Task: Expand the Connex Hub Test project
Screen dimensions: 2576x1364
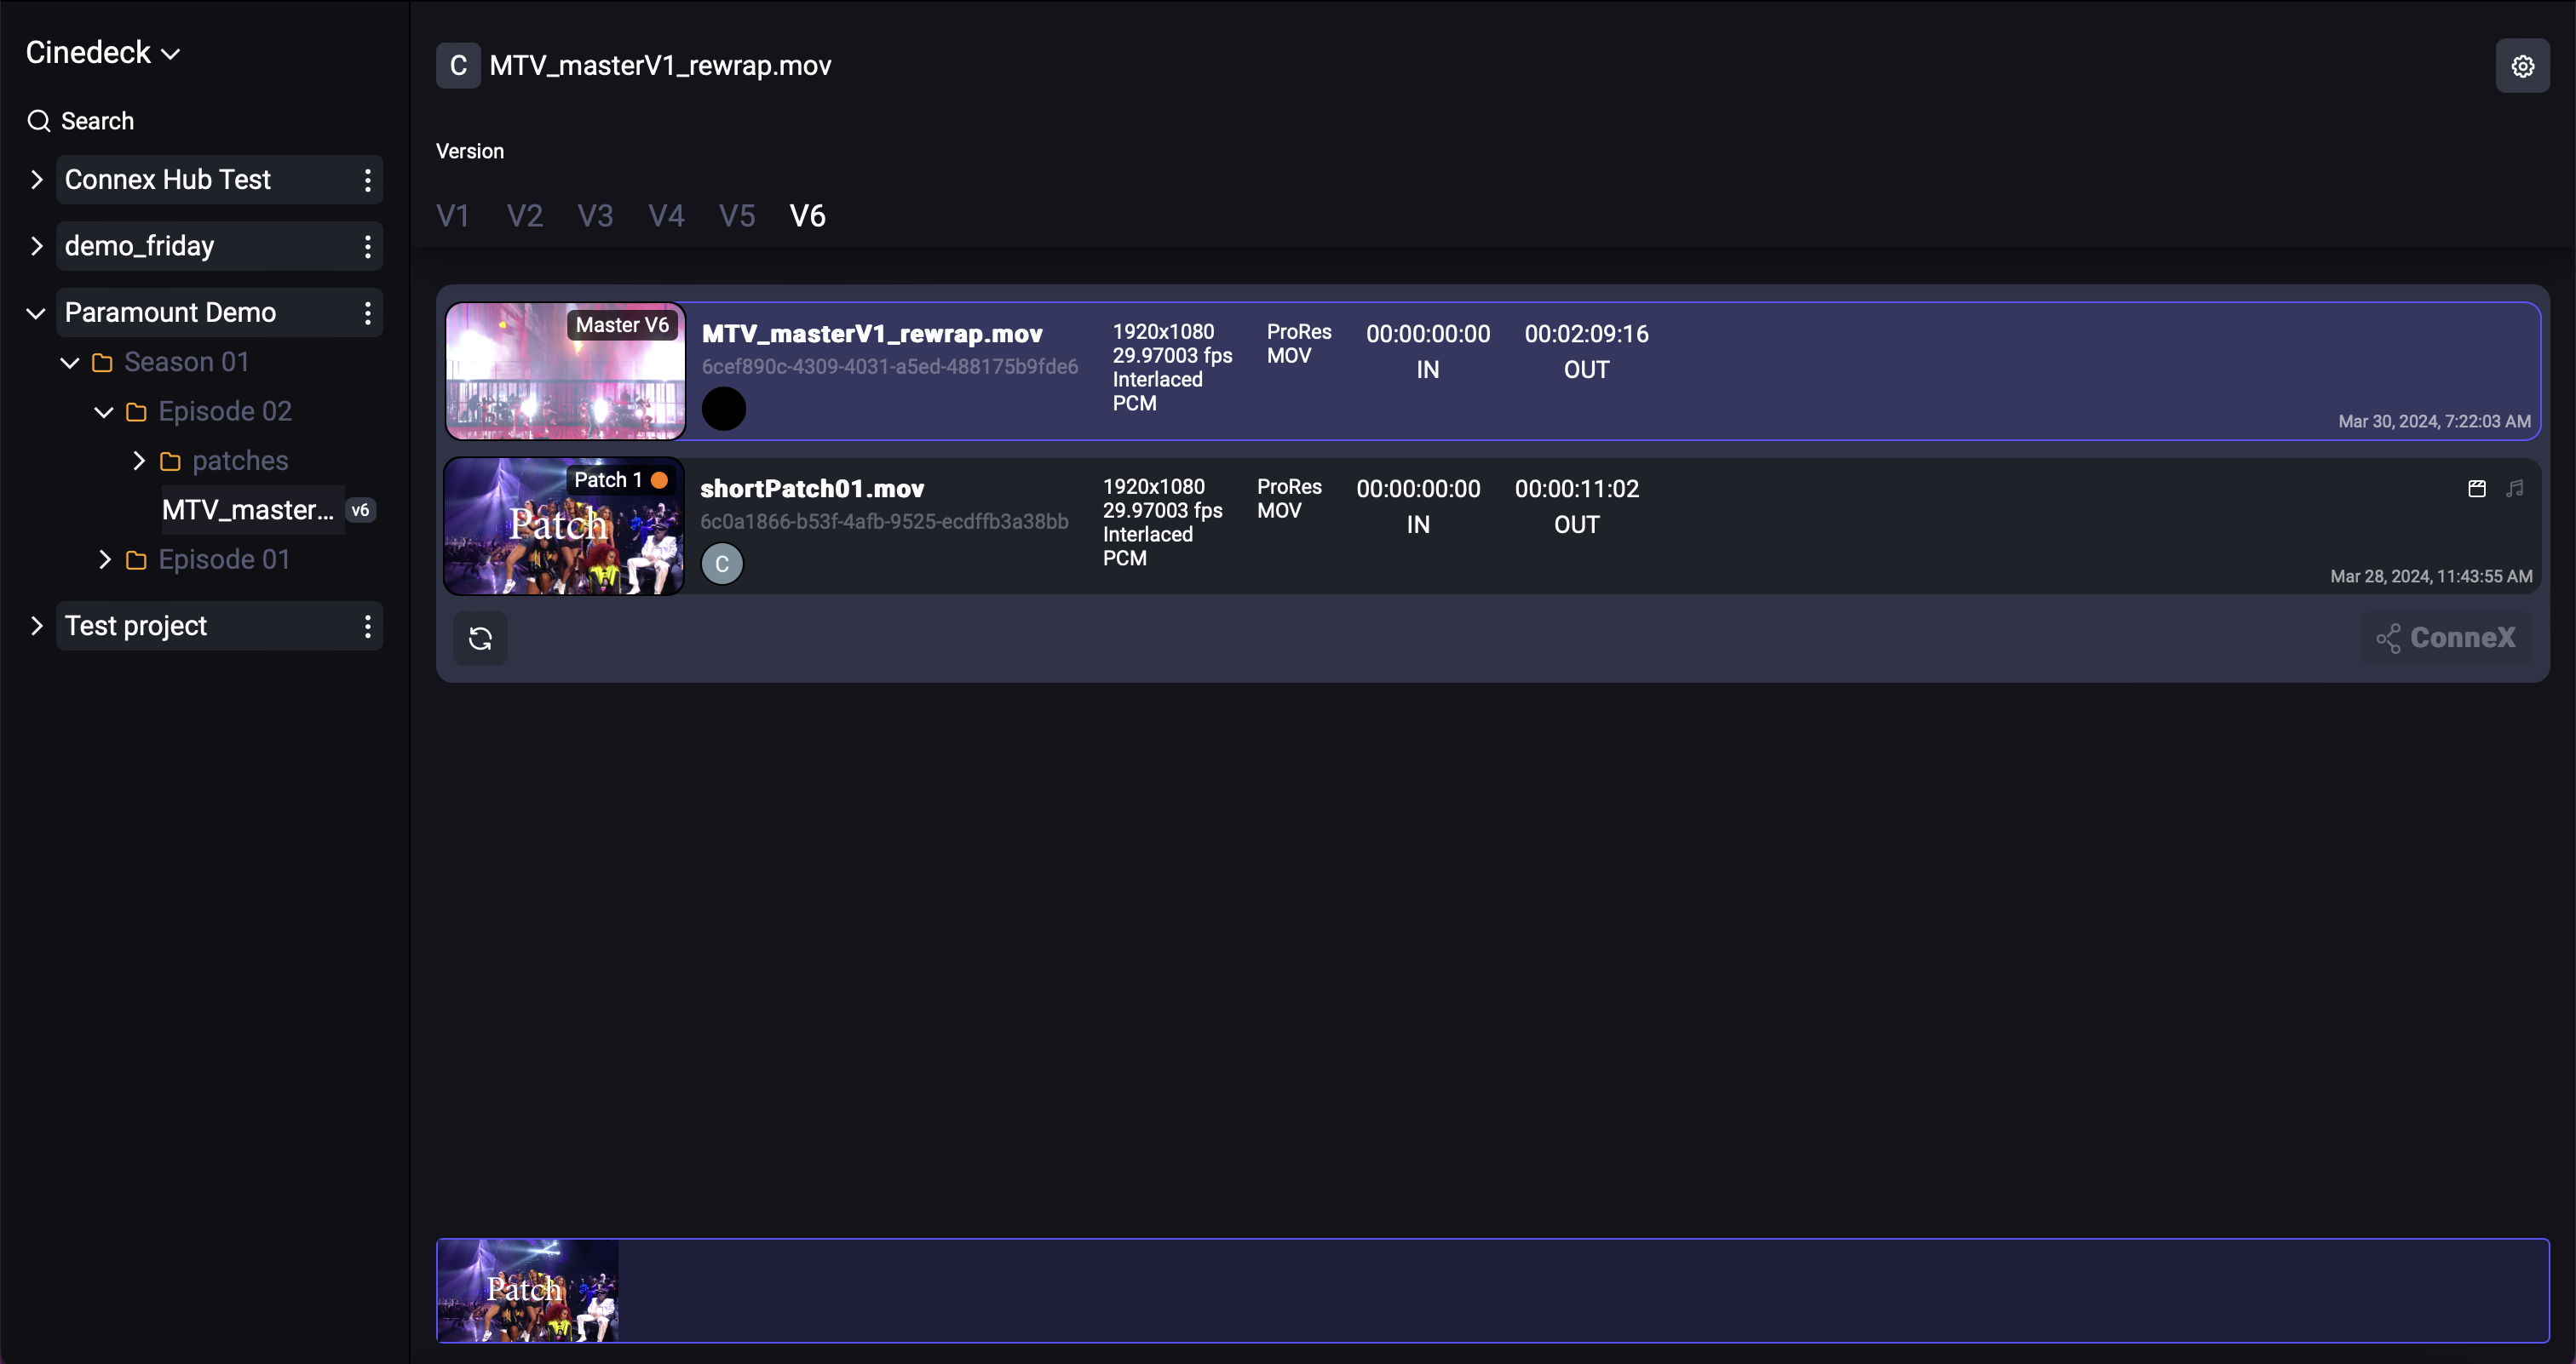Action: point(37,180)
